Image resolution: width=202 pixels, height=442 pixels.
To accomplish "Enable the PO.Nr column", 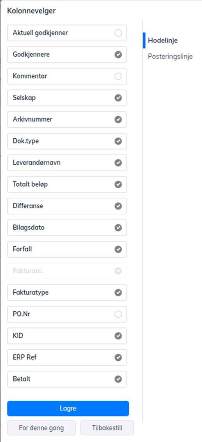I will point(118,314).
